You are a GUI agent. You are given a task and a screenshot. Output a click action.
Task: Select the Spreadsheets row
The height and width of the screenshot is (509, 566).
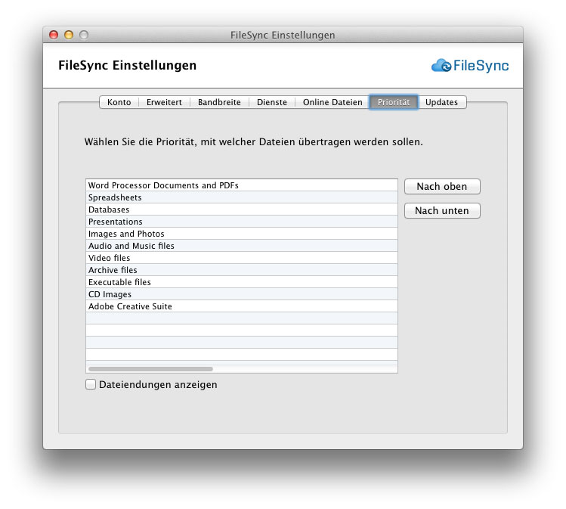point(242,197)
